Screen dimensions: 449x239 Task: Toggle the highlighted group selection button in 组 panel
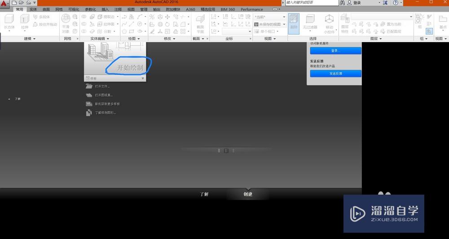[x=429, y=31]
